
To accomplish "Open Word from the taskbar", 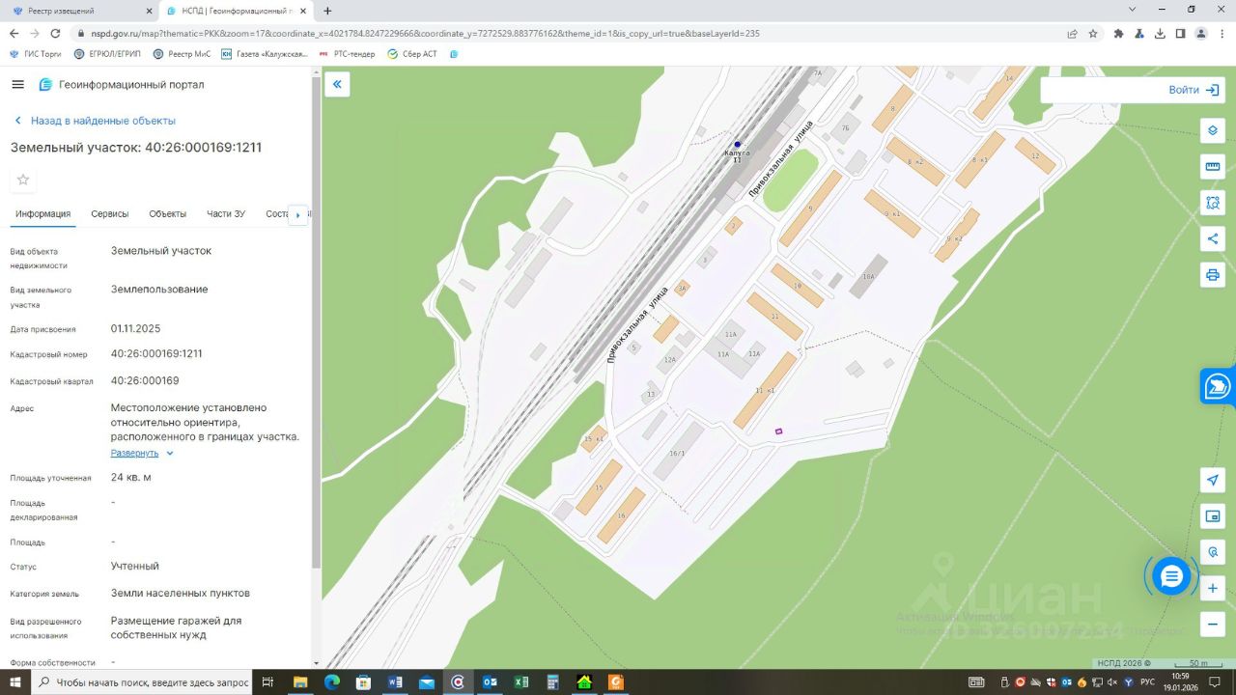I will [395, 682].
